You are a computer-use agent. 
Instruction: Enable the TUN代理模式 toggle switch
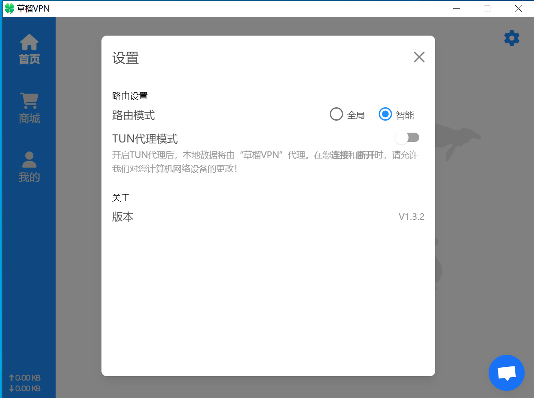coord(407,138)
